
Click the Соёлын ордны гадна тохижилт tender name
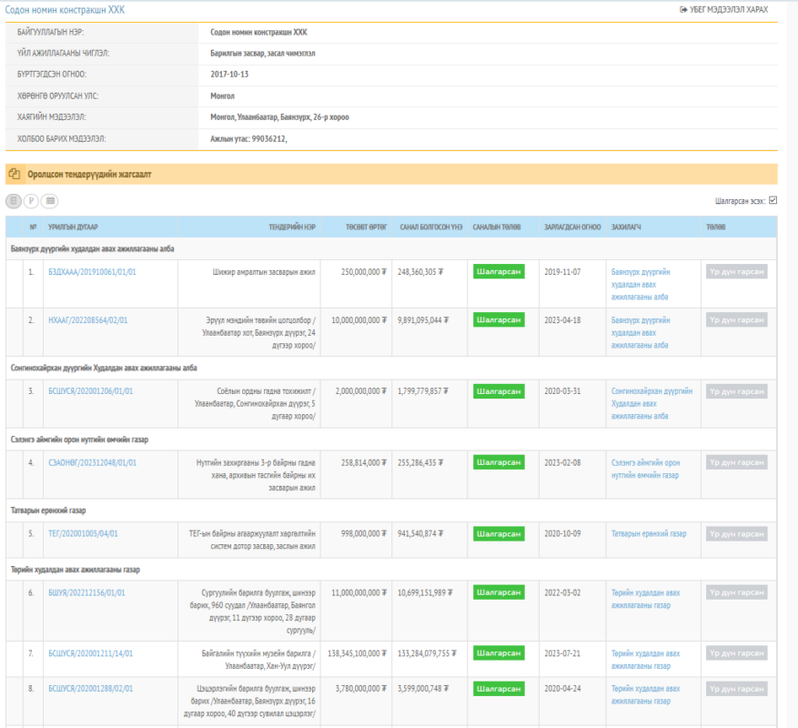click(x=255, y=403)
